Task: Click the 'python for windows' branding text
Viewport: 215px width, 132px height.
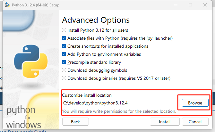Action: coord(24,117)
